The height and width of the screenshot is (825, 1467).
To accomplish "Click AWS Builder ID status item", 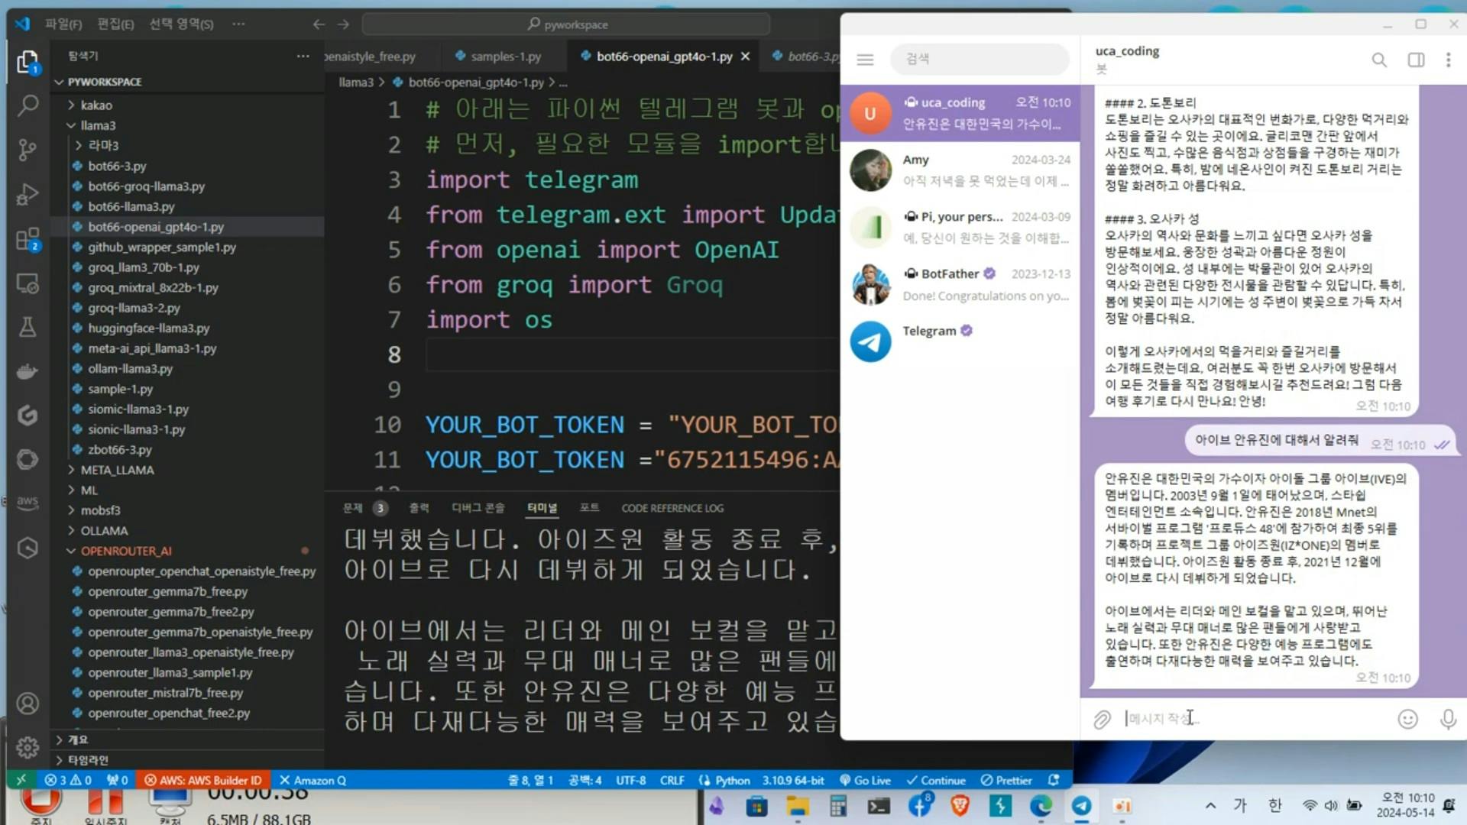I will tap(203, 780).
